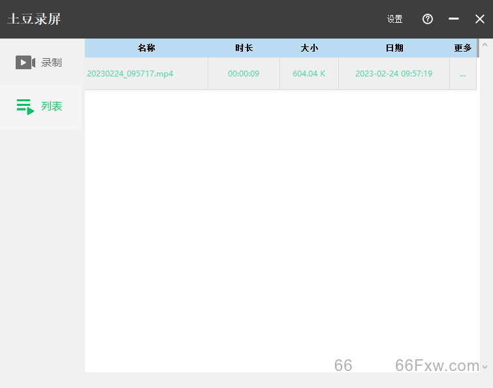Image resolution: width=493 pixels, height=388 pixels.
Task: Minimize the 土豆录屏 window
Action: [454, 19]
